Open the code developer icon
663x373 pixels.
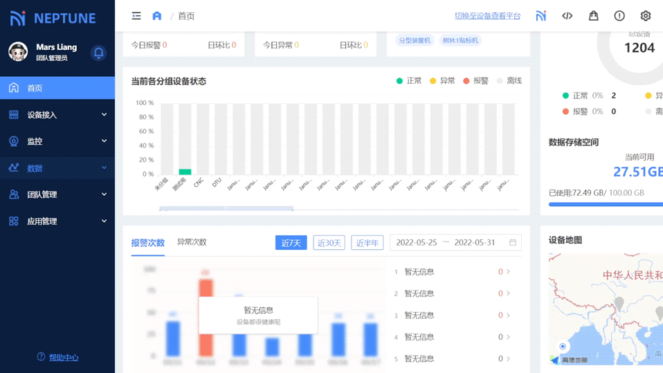point(567,16)
